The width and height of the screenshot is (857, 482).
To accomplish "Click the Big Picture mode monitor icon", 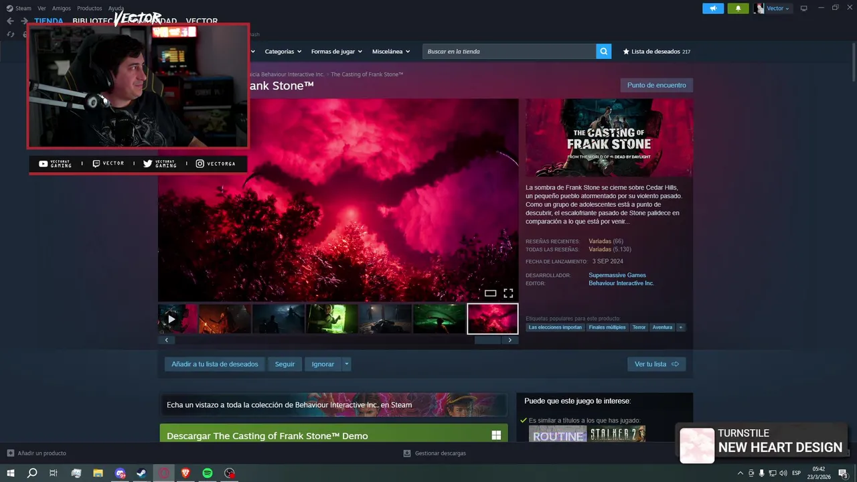I will 804,8.
